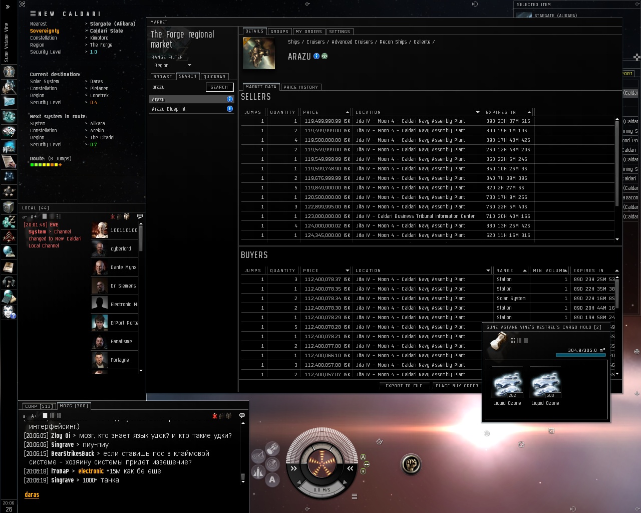
Task: Toggle autopilot with the A button
Action: [x=272, y=479]
